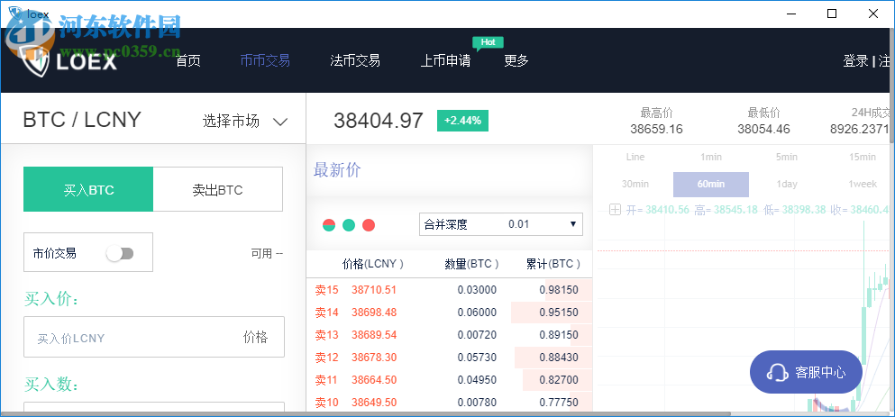Select the 5min chart interval

click(787, 157)
